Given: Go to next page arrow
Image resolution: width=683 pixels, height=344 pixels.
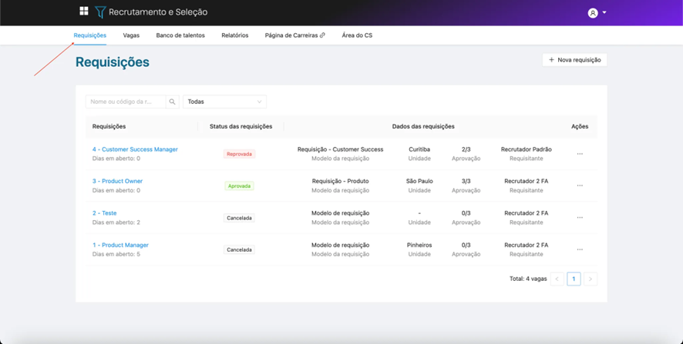Looking at the screenshot, I should (590, 279).
